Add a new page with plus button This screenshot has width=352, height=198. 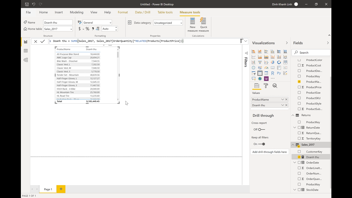click(61, 189)
